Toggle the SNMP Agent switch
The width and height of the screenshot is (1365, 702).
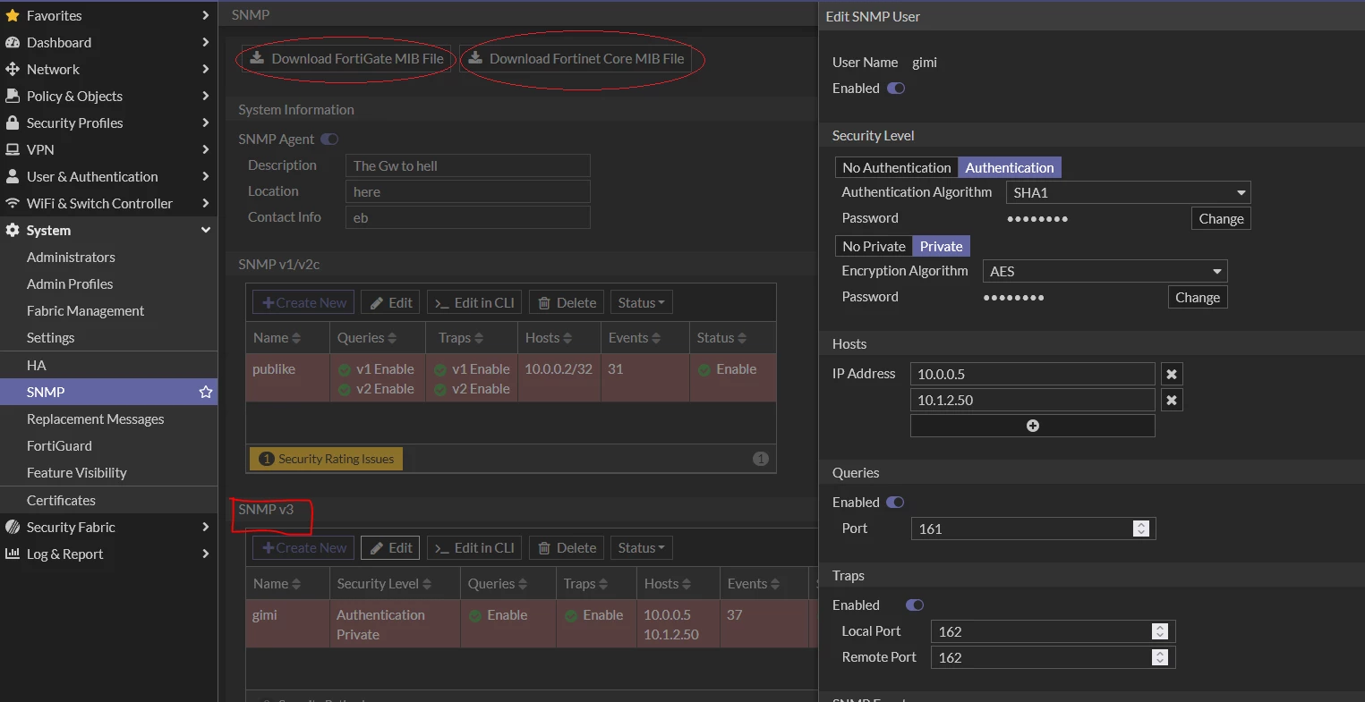(x=329, y=139)
